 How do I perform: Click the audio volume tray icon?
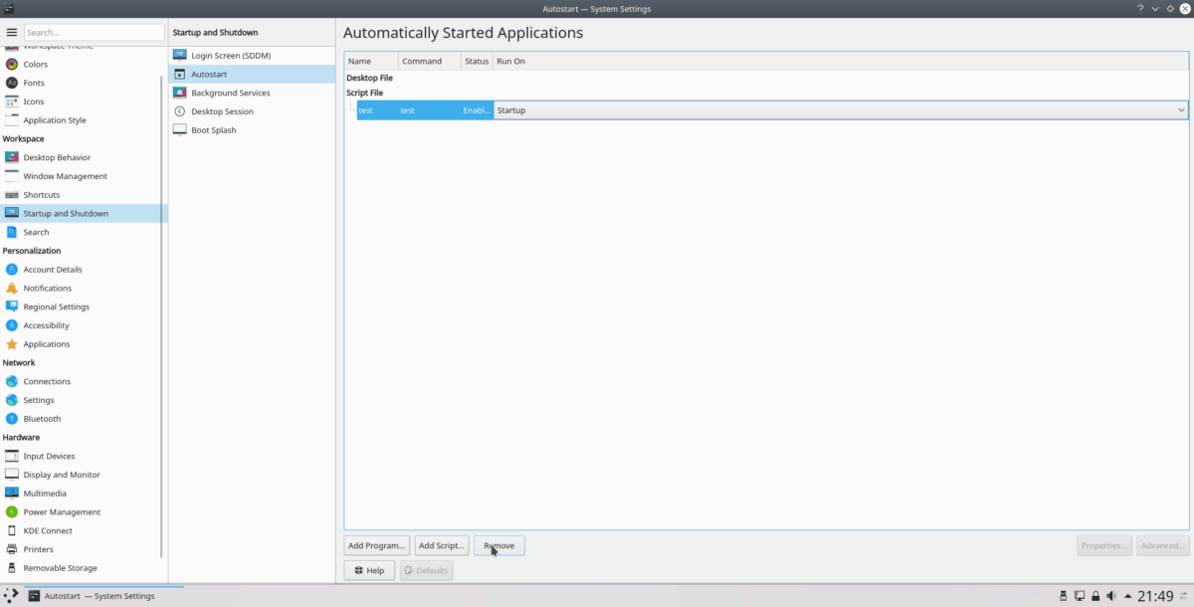tap(1110, 595)
